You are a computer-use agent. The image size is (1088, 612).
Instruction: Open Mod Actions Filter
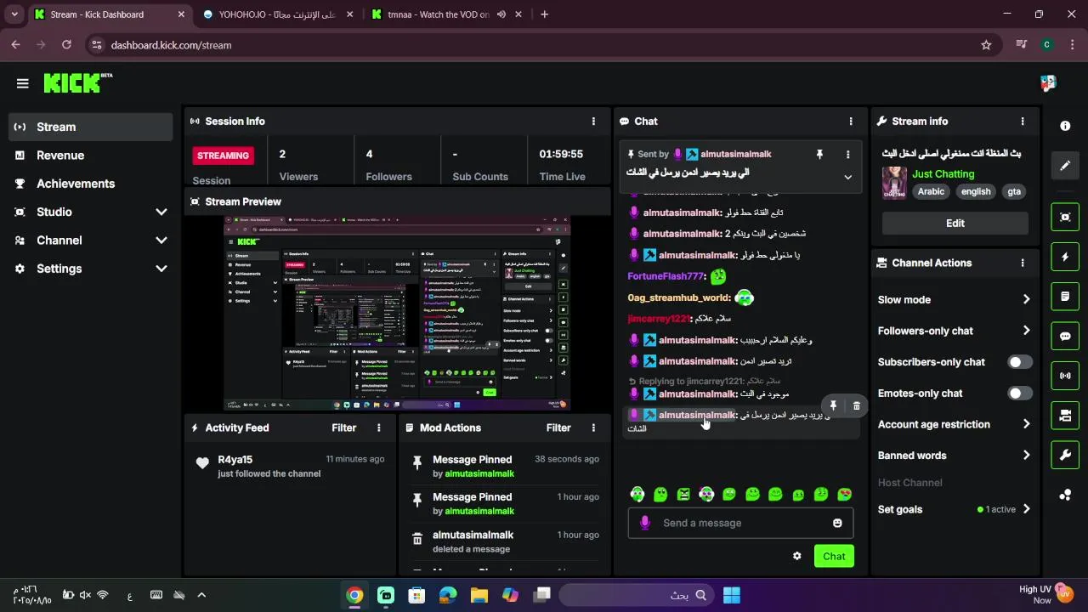click(558, 428)
